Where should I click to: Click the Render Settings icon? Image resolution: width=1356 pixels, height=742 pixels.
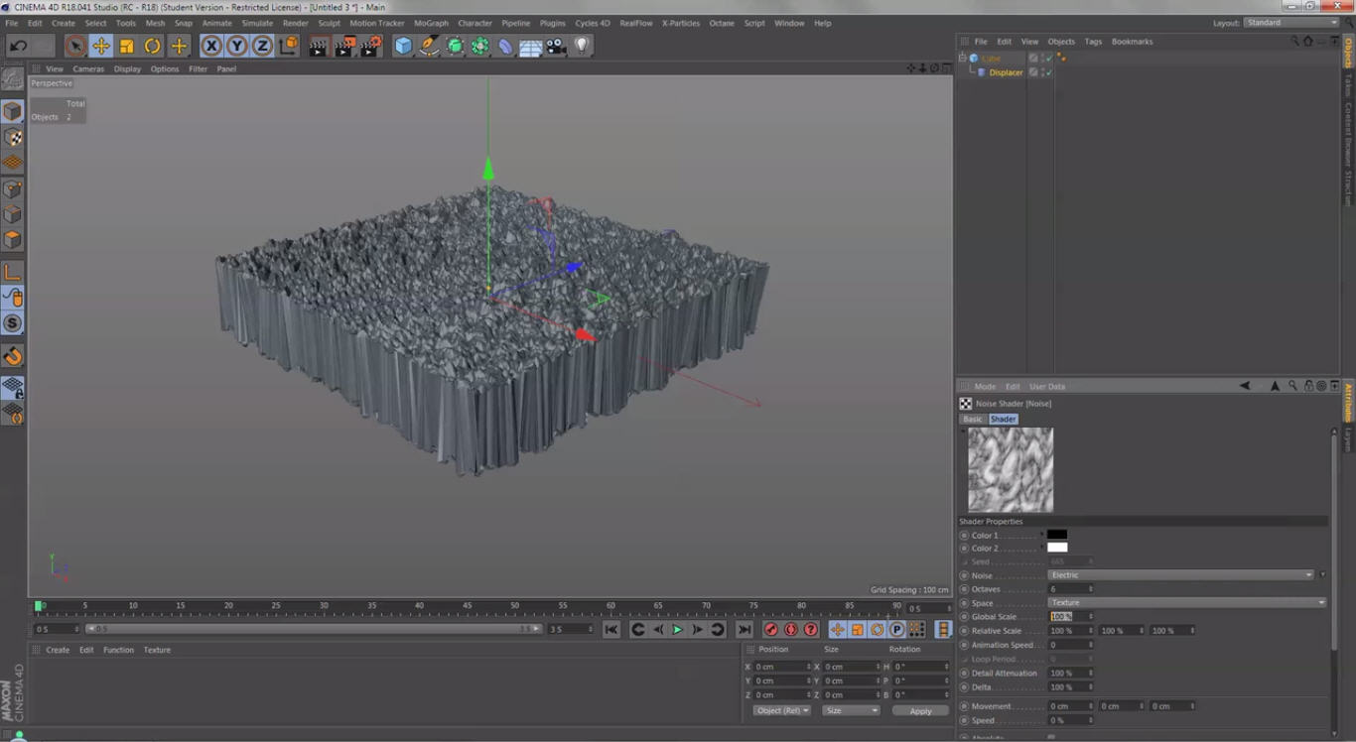372,46
